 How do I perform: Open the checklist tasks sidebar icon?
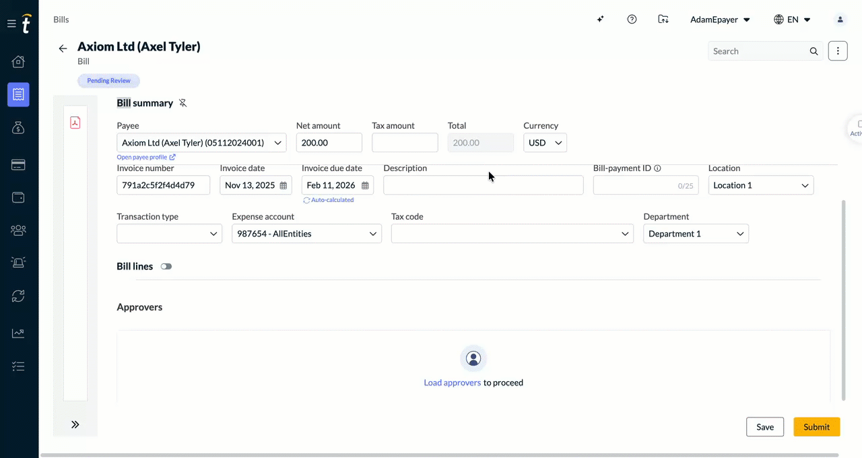coord(18,366)
